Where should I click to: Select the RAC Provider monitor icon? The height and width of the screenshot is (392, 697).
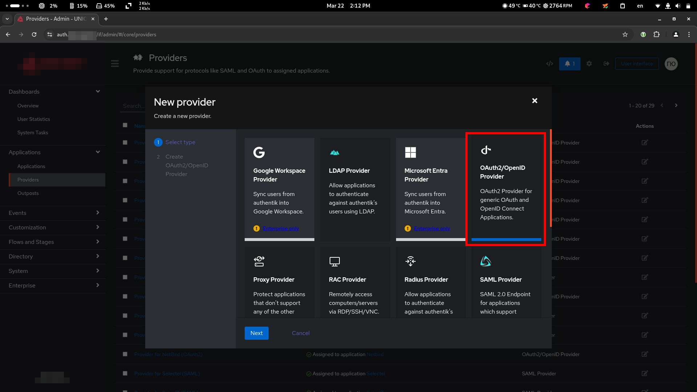pos(334,261)
